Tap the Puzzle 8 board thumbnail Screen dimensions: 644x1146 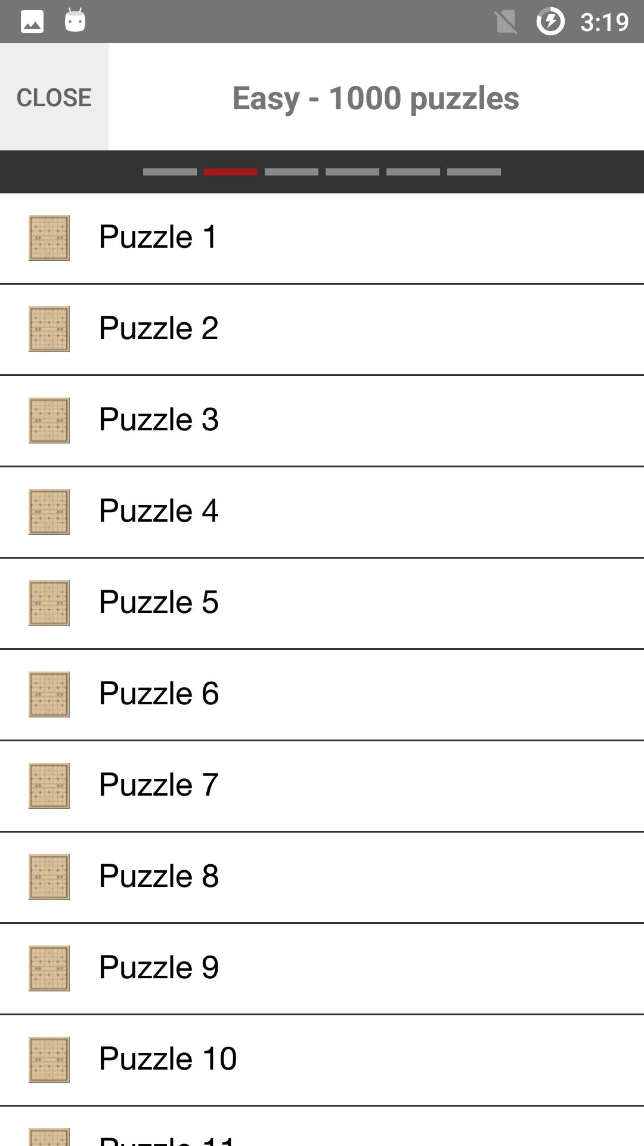(49, 877)
